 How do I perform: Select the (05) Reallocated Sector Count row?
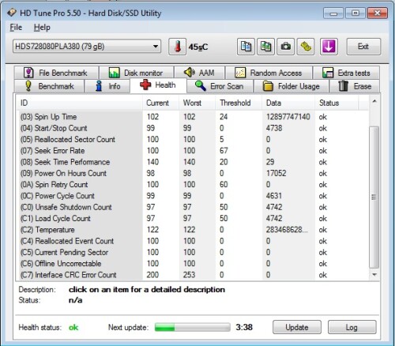pyautogui.click(x=192, y=139)
